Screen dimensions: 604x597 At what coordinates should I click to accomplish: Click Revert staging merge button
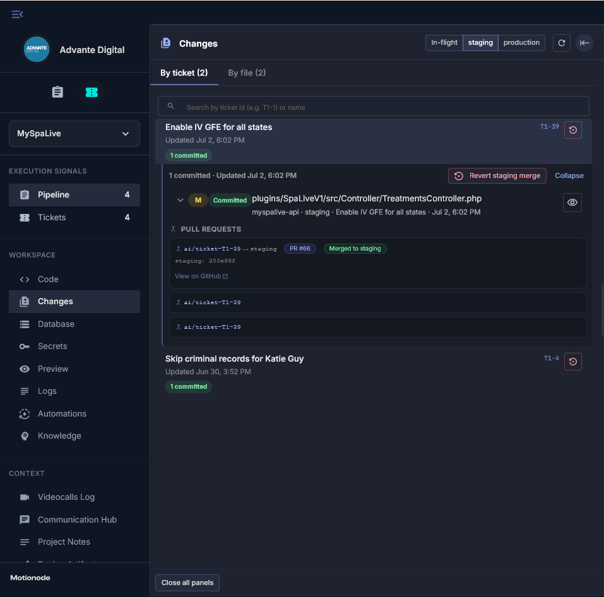[x=497, y=175]
